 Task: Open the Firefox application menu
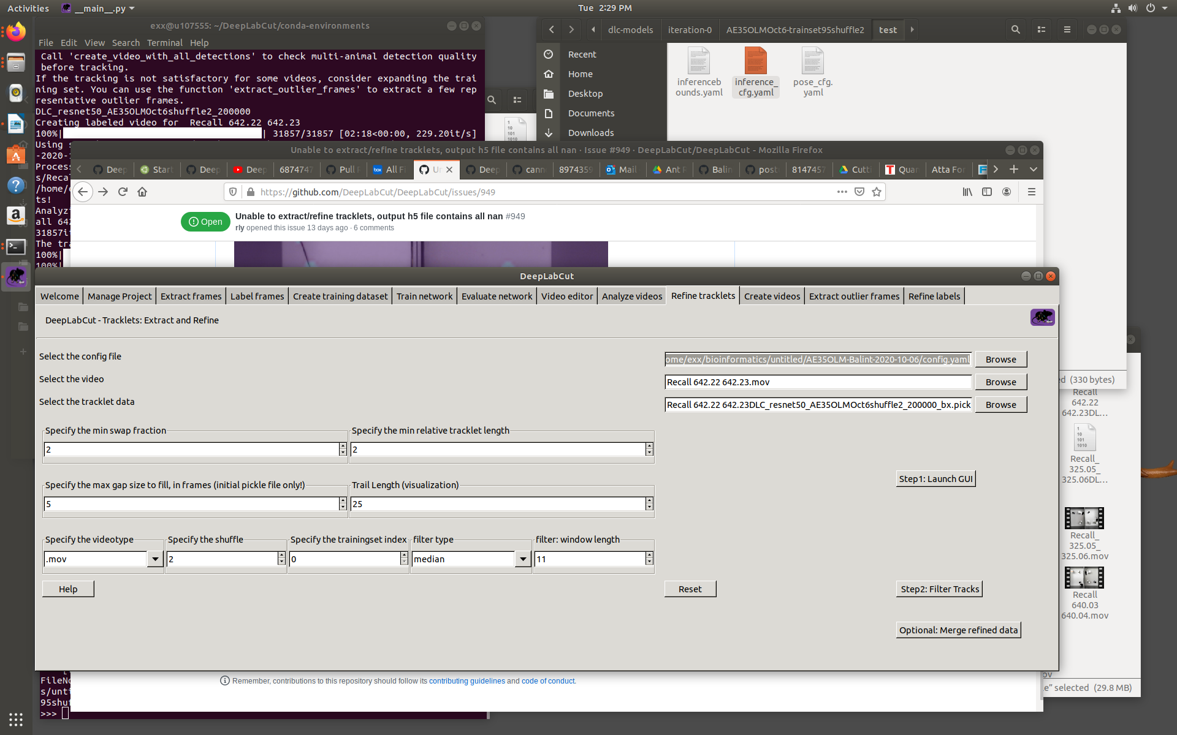click(x=1032, y=192)
